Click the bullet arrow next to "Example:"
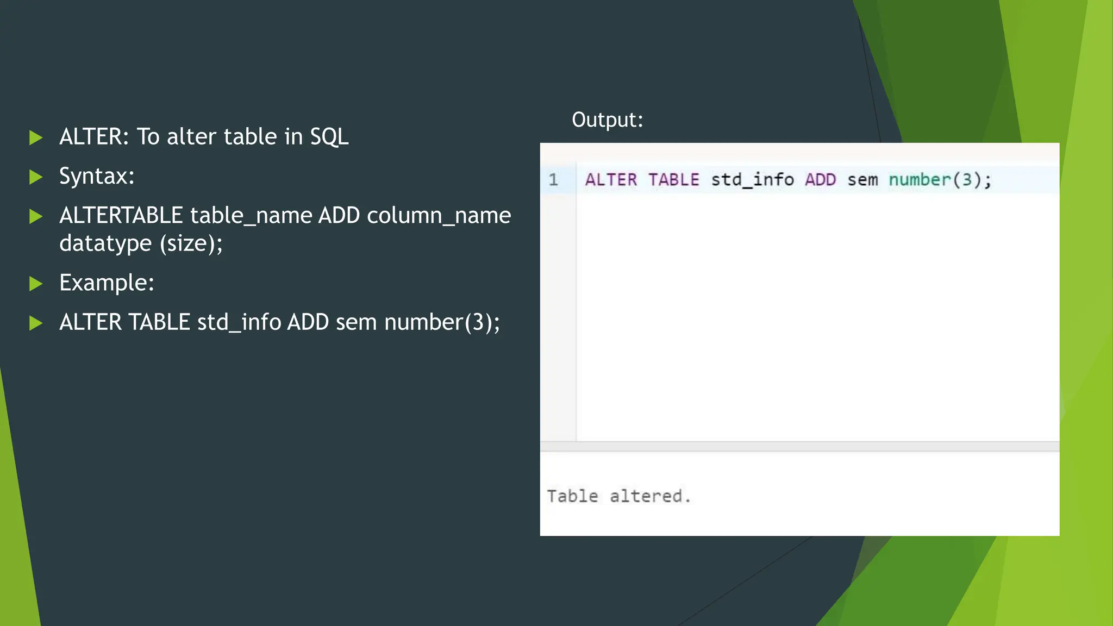Viewport: 1113px width, 626px height. (36, 284)
